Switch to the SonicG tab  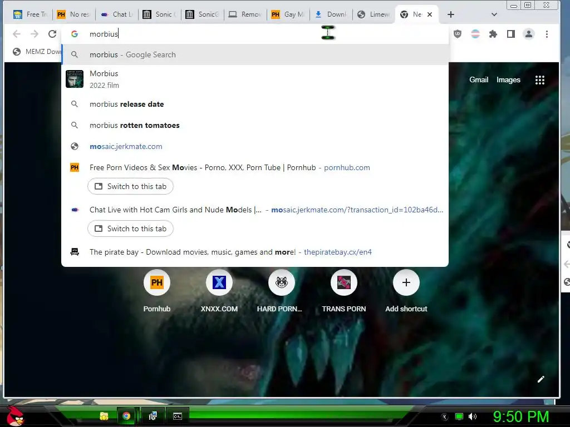203,14
